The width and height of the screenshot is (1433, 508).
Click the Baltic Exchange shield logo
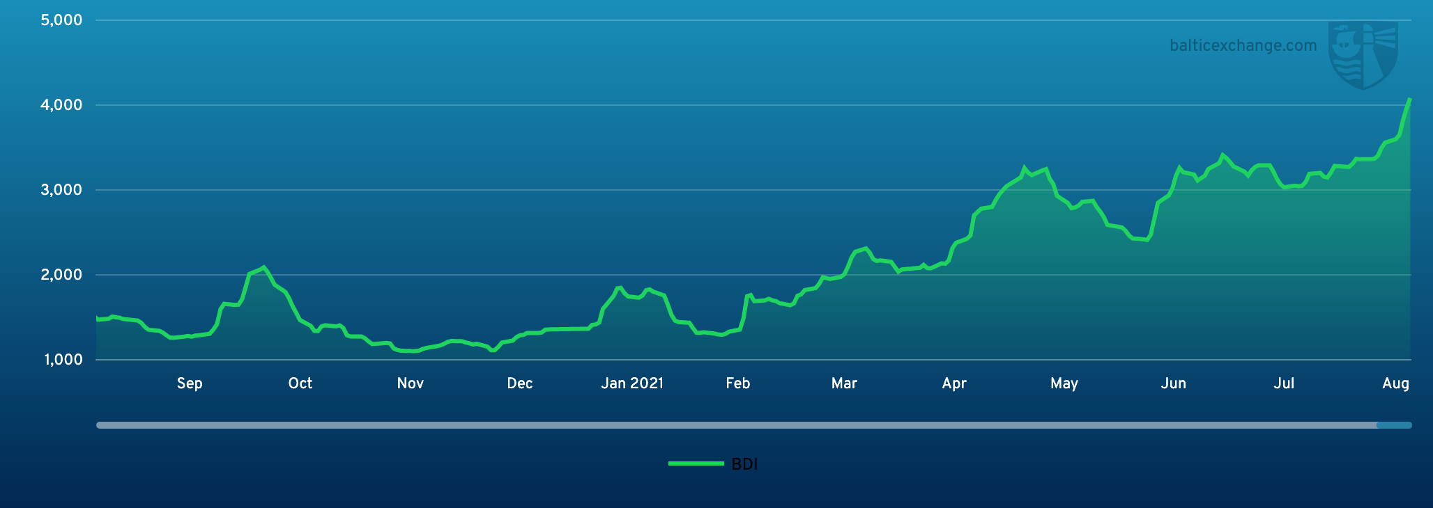1363,56
